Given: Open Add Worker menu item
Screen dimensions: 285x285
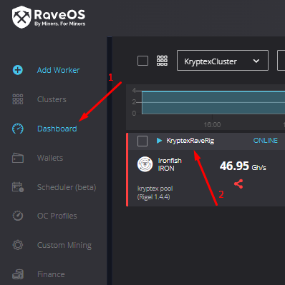Looking at the screenshot, I should [x=59, y=70].
